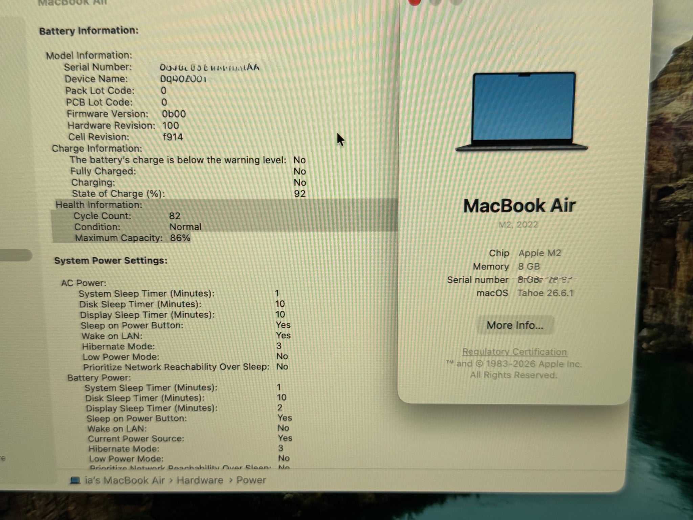Click the cell revision value "f914"
The height and width of the screenshot is (520, 693).
173,137
